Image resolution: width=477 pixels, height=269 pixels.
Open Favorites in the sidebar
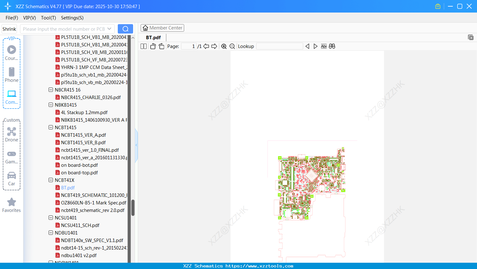(12, 205)
